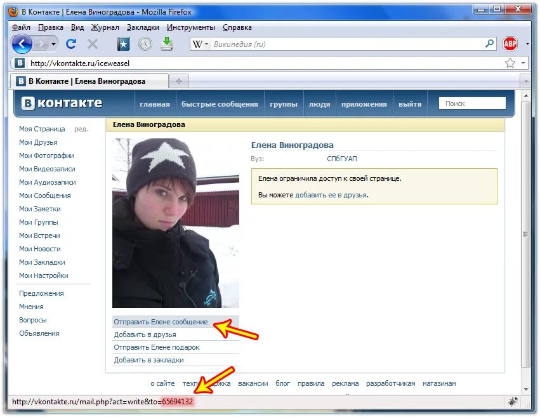
Task: Open Мнения in sidebar
Action: [x=31, y=307]
